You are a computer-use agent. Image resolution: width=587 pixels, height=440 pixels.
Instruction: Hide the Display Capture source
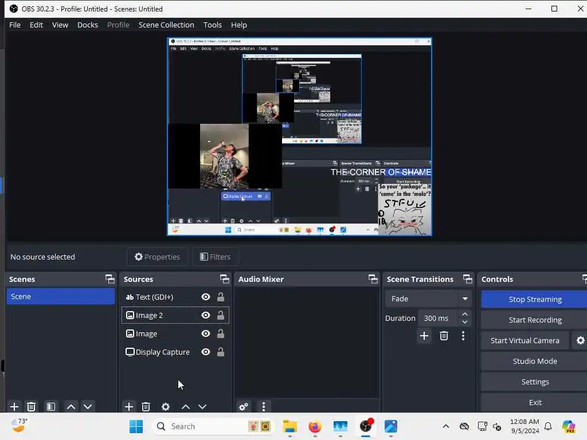tap(206, 352)
